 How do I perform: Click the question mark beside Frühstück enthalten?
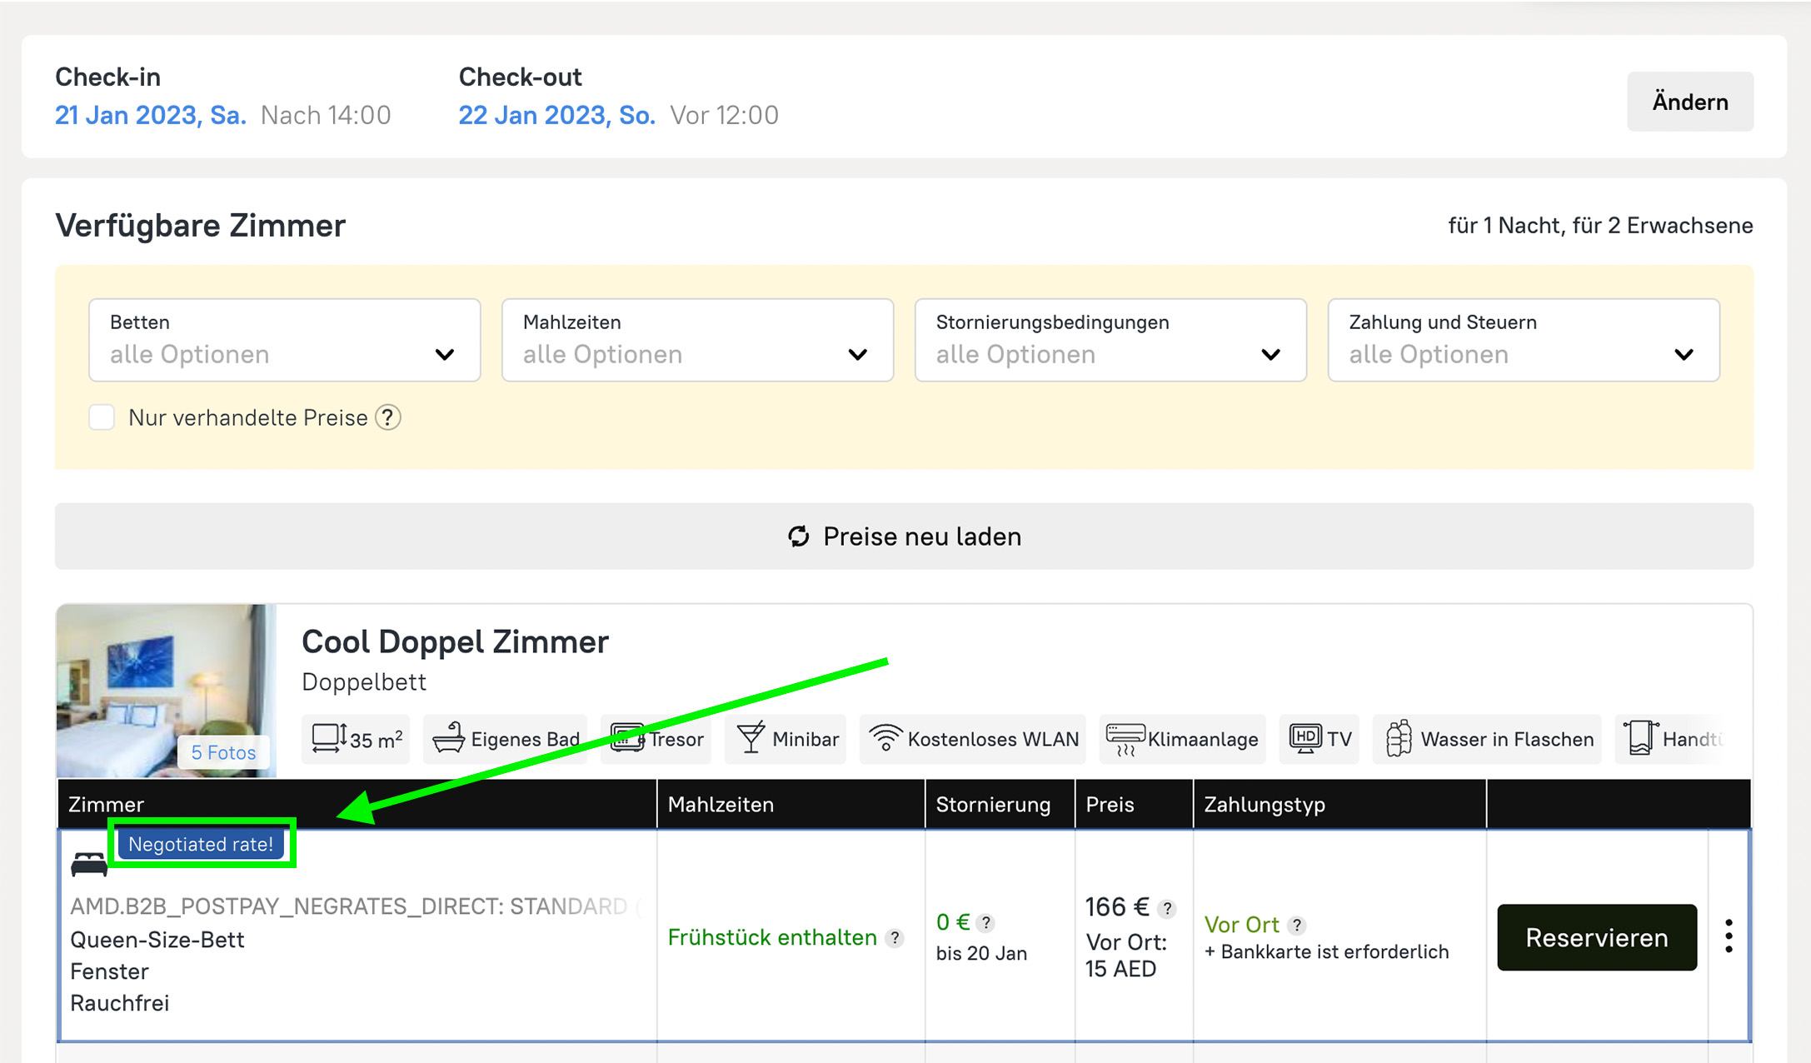(x=895, y=938)
